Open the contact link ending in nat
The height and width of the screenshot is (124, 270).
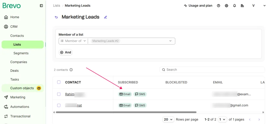(x=79, y=105)
